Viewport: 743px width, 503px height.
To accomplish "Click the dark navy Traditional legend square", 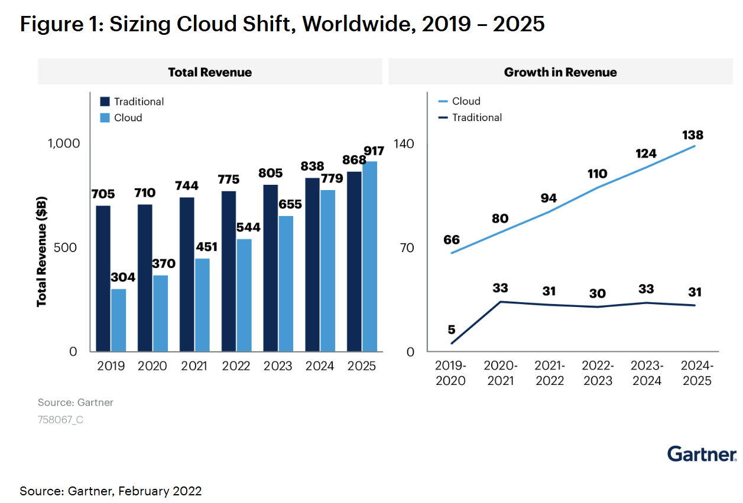I will pyautogui.click(x=105, y=102).
